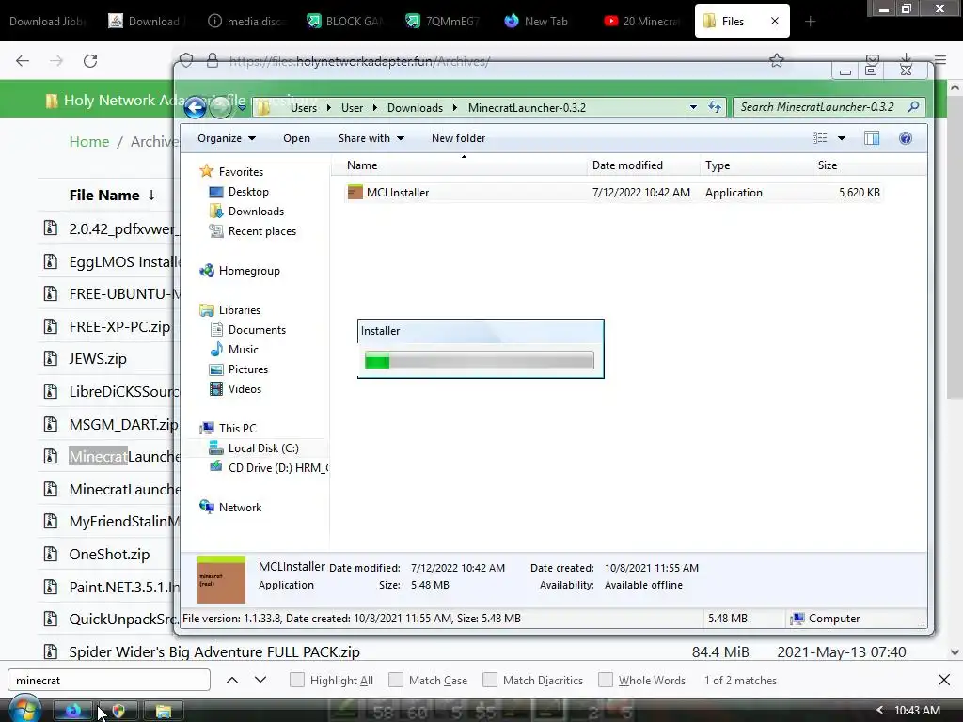Image resolution: width=963 pixels, height=722 pixels.
Task: Enable Match Case checkbox
Action: pos(396,680)
